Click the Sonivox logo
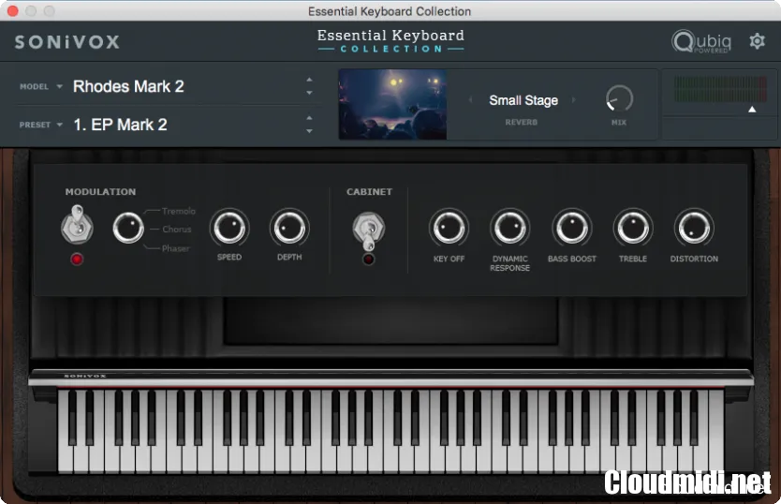This screenshot has height=504, width=781. [67, 42]
